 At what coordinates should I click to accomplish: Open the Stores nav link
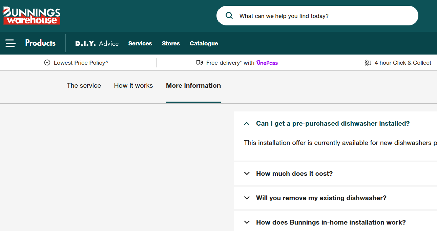tap(171, 43)
